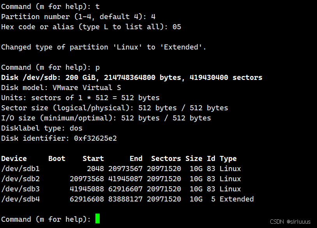Click the 'Sectors' column header
Screen dimensions: 317x228
tap(166, 158)
